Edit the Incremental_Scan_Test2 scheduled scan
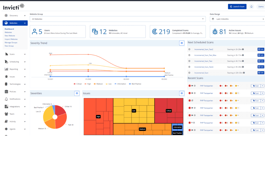Image resolution: width=265 pixels, height=169 pixels. point(261,49)
